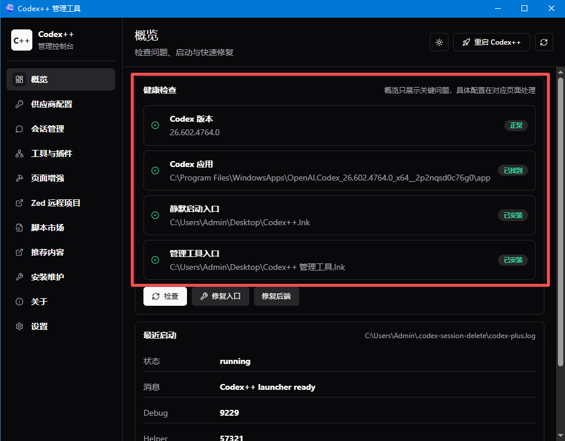Click the info icon beside 关于

19,302
